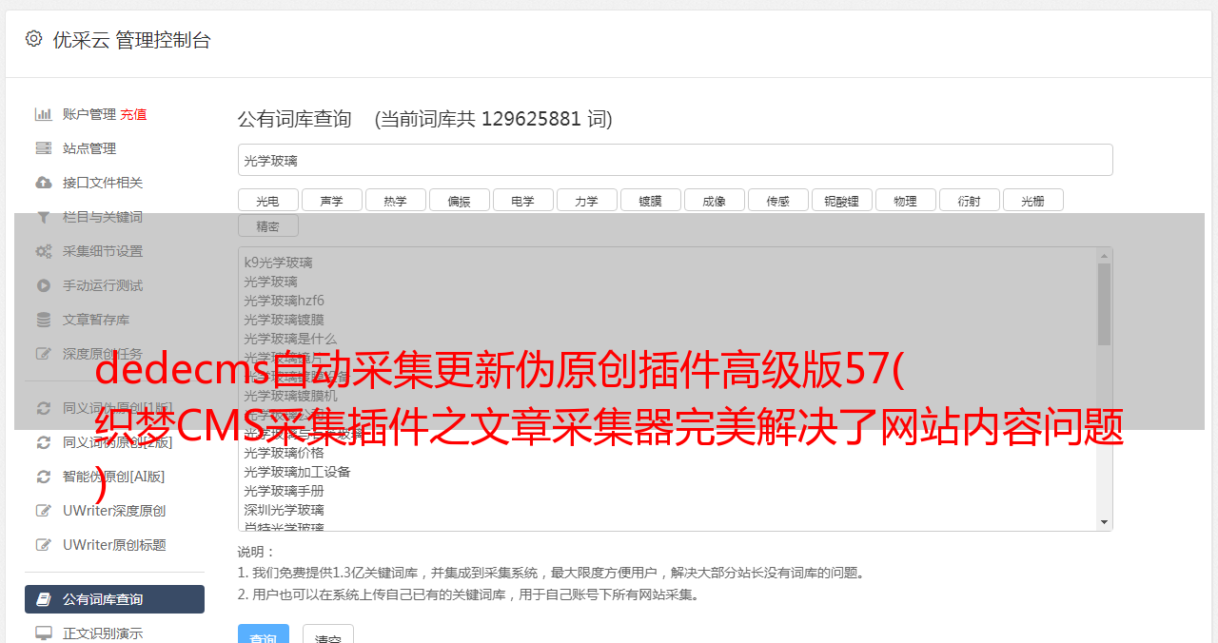Click the results list scrollbar down arrow
This screenshot has height=643, width=1218.
coord(1104,522)
